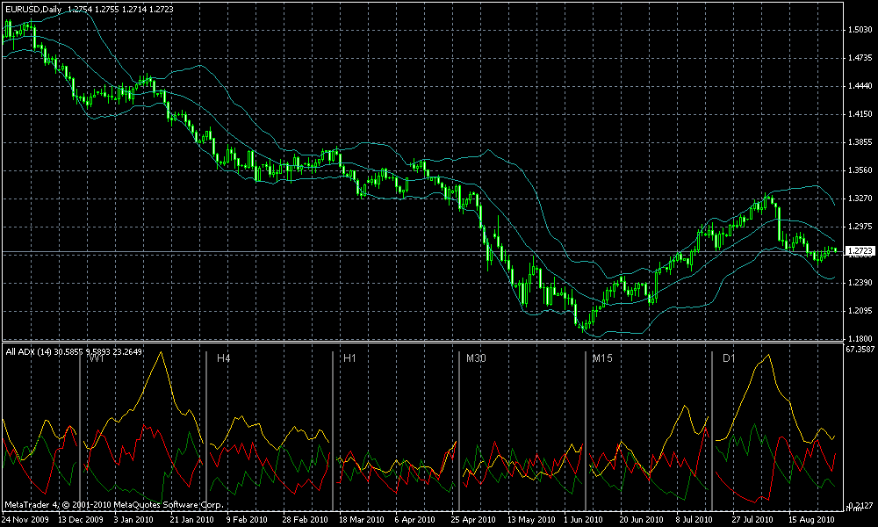878x527 pixels.
Task: Select the M30 timeframe label in ADX panel
Action: (476, 357)
